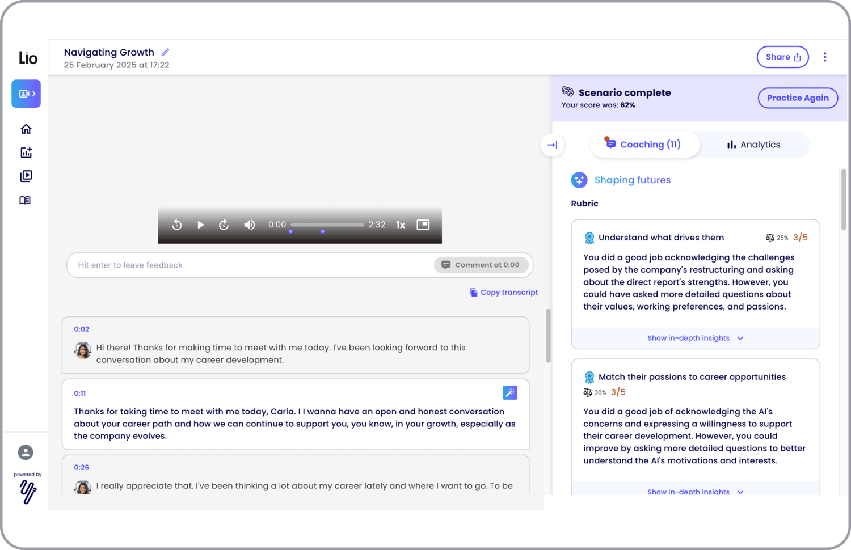Copy the conversation transcript
Viewport: 851px width, 550px height.
(504, 292)
